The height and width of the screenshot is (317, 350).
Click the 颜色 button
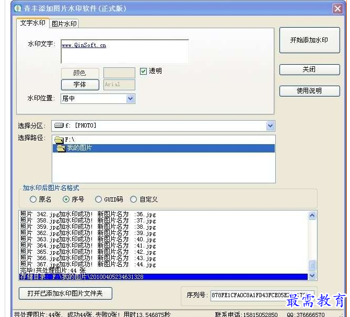click(80, 73)
